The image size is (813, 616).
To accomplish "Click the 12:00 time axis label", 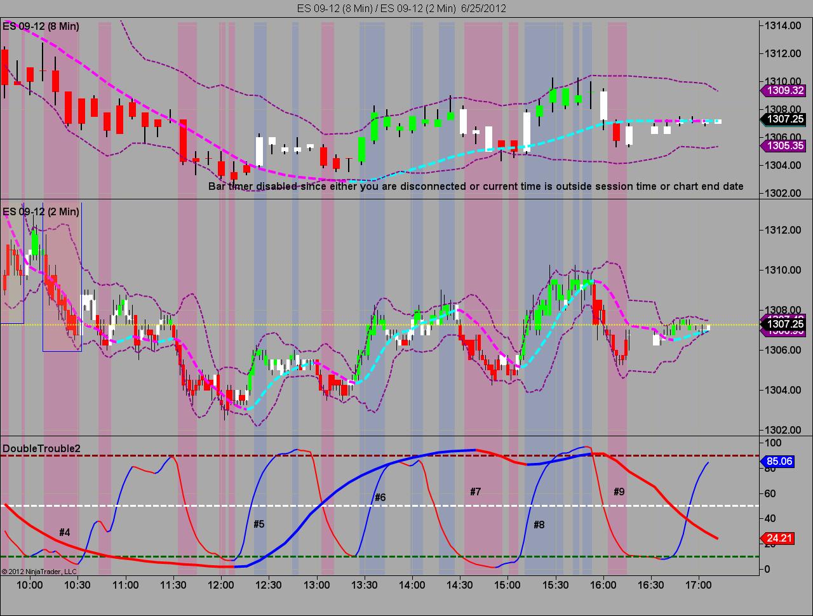I will pyautogui.click(x=220, y=585).
